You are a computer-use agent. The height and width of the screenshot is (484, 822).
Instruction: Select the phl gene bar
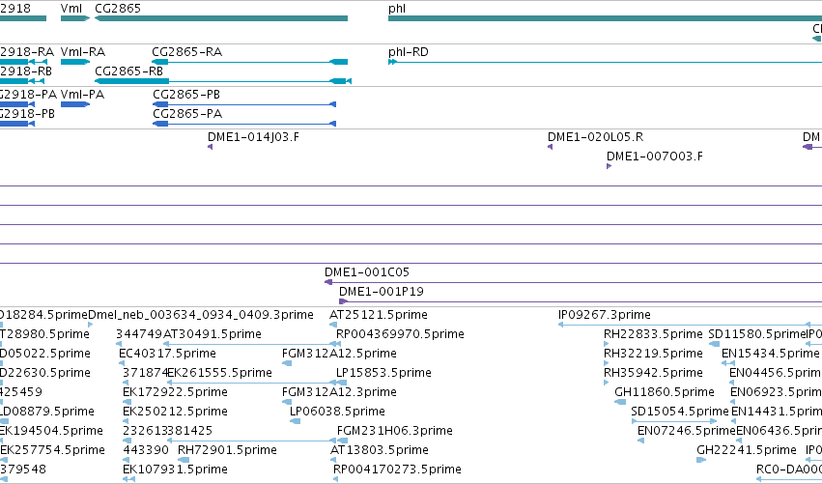coord(605,18)
